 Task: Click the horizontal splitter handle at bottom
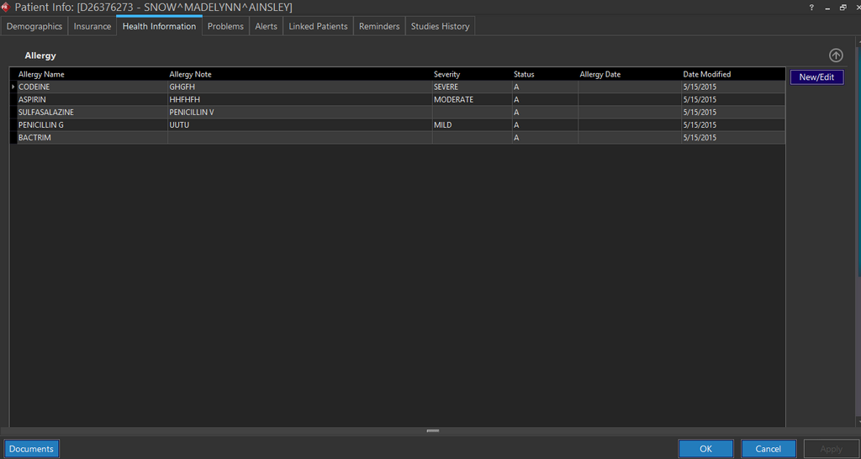pyautogui.click(x=432, y=430)
